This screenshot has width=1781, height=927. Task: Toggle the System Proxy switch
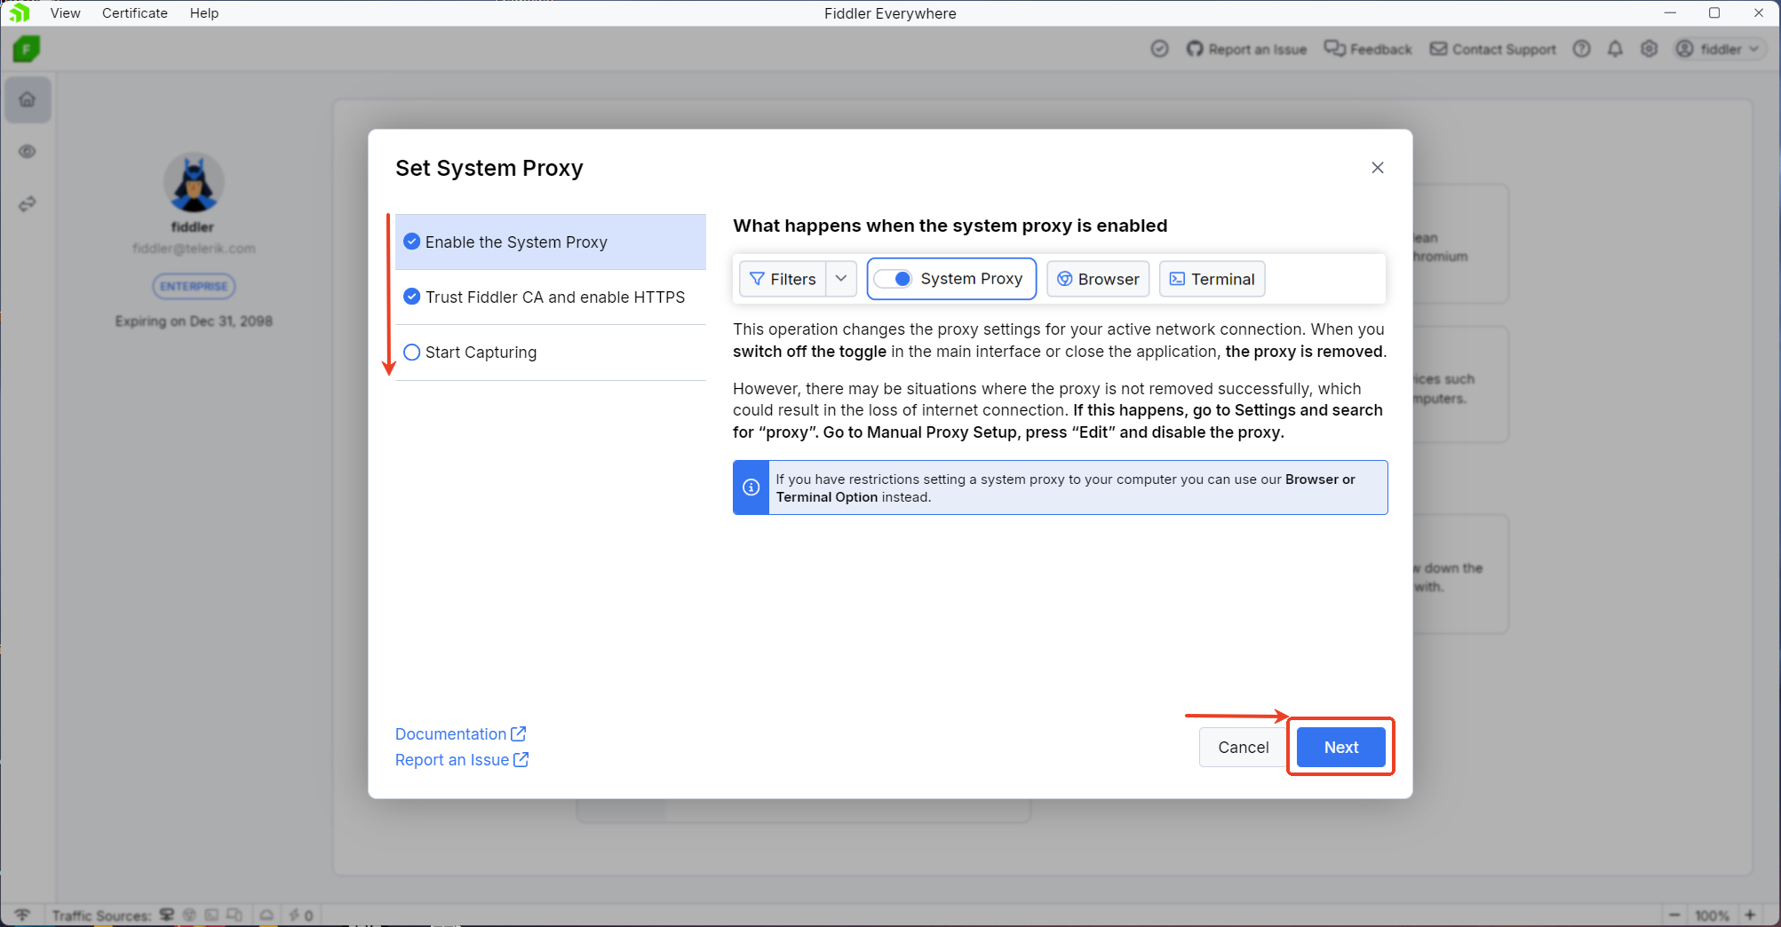893,279
